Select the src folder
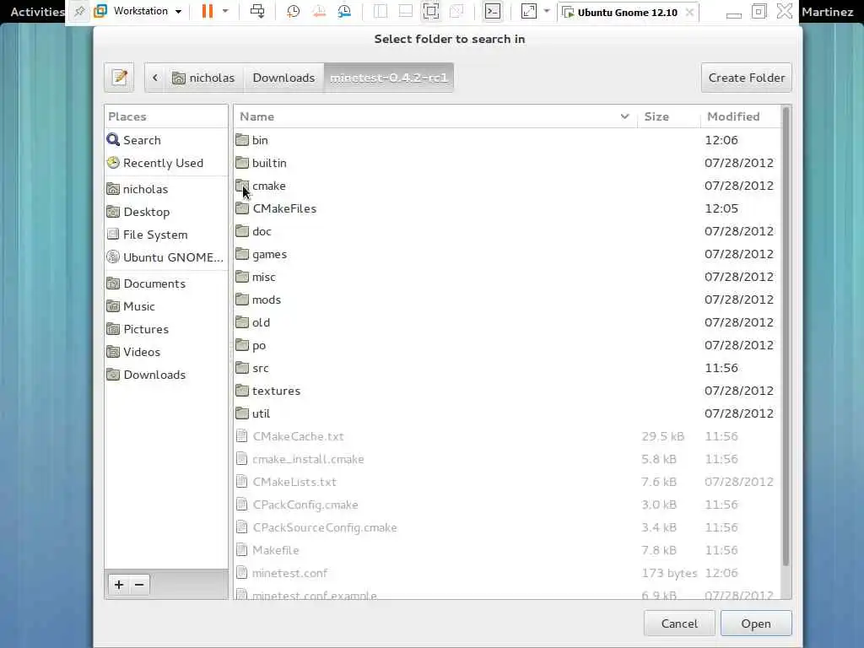 click(507, 368)
